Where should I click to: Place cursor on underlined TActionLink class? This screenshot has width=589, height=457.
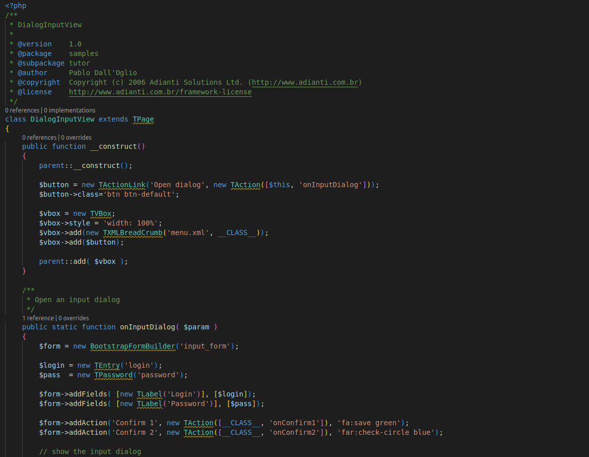pos(122,185)
